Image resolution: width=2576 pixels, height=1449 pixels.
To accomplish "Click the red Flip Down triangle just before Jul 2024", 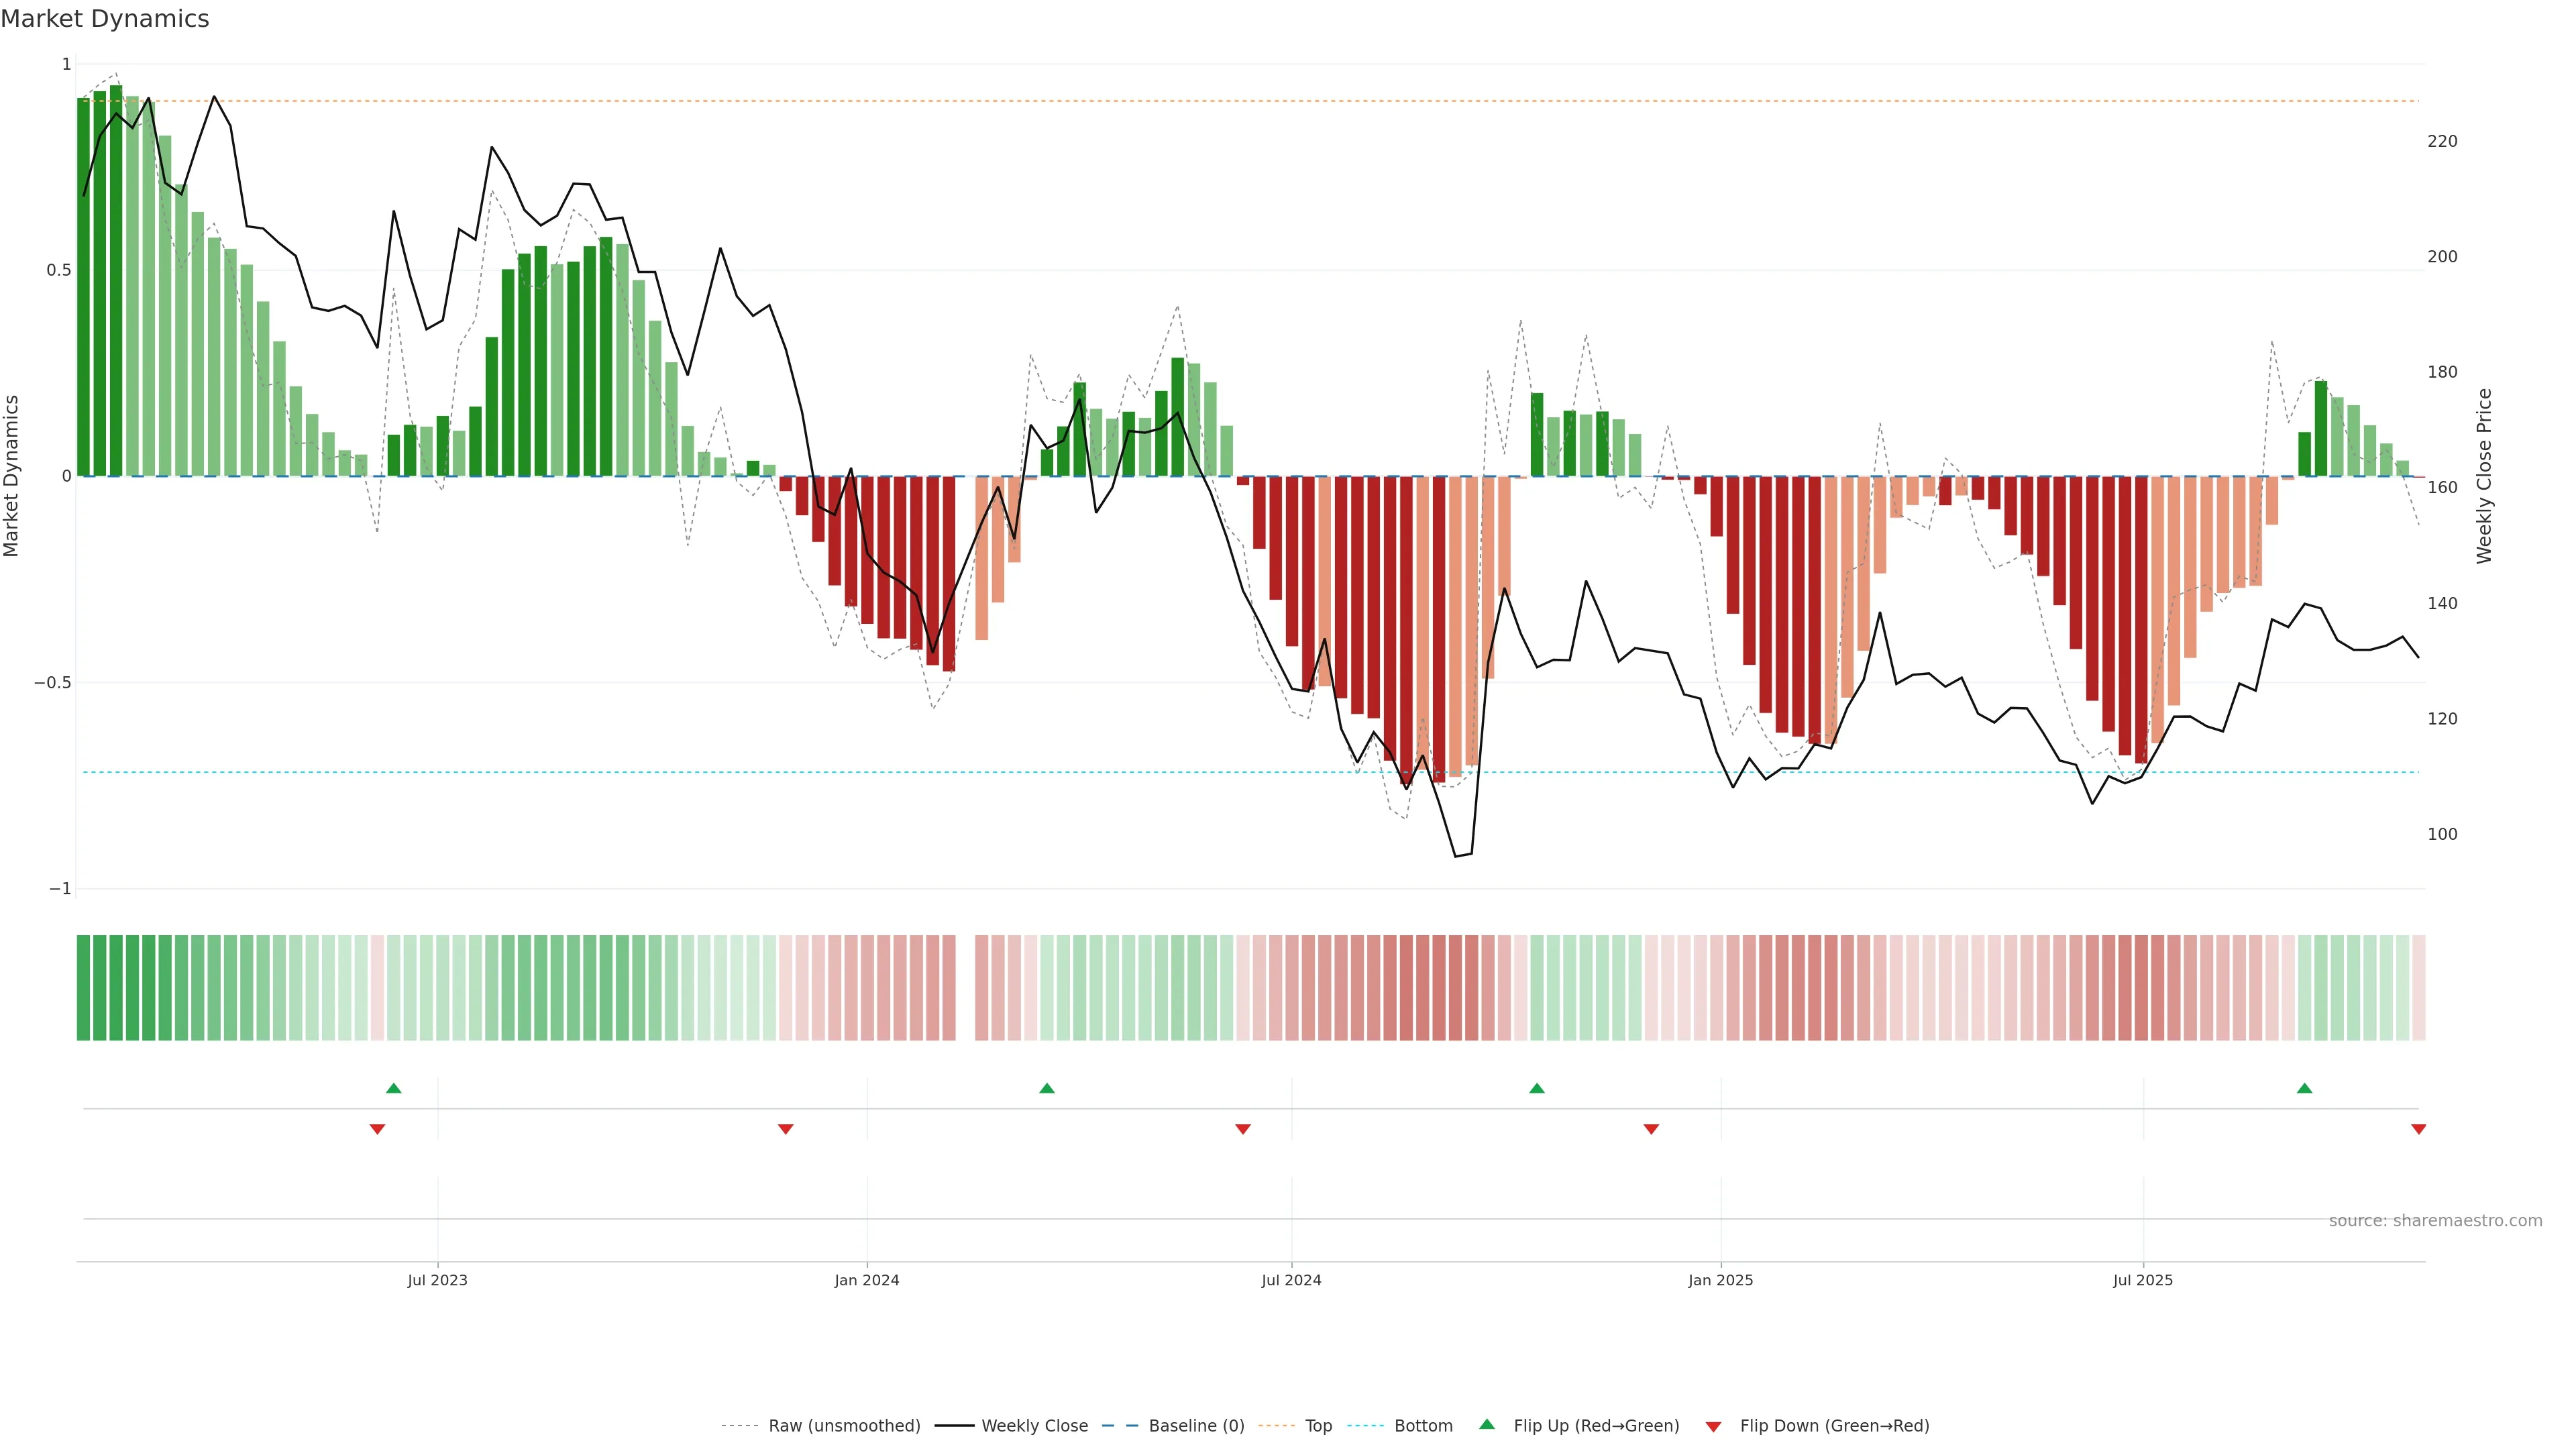I will pos(1242,1129).
